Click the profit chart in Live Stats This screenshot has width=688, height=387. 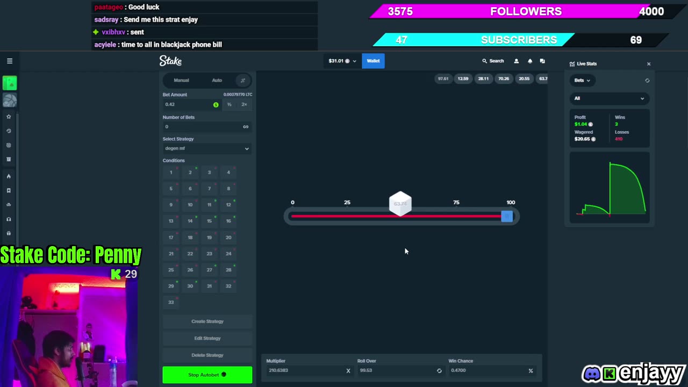[610, 188]
